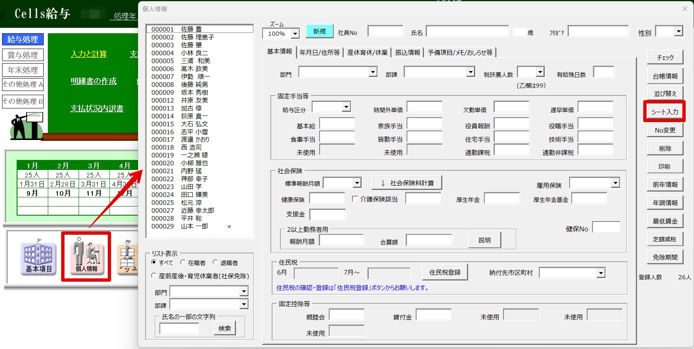Click the シート入力 button
The width and height of the screenshot is (694, 349).
coord(665,112)
